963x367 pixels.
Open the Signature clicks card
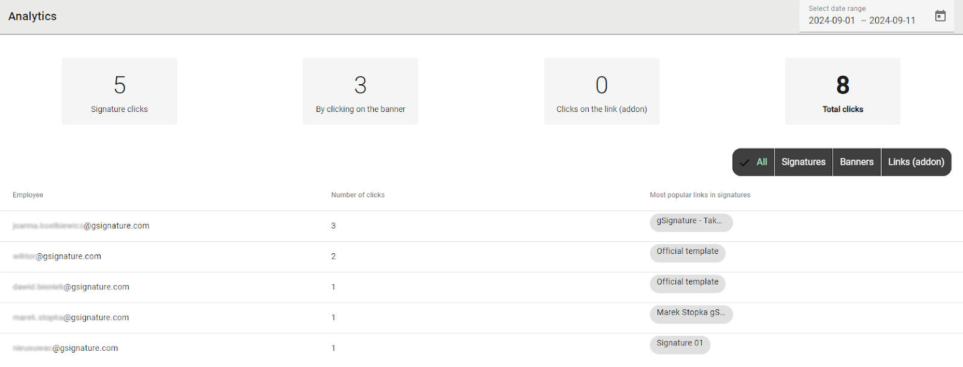(119, 91)
